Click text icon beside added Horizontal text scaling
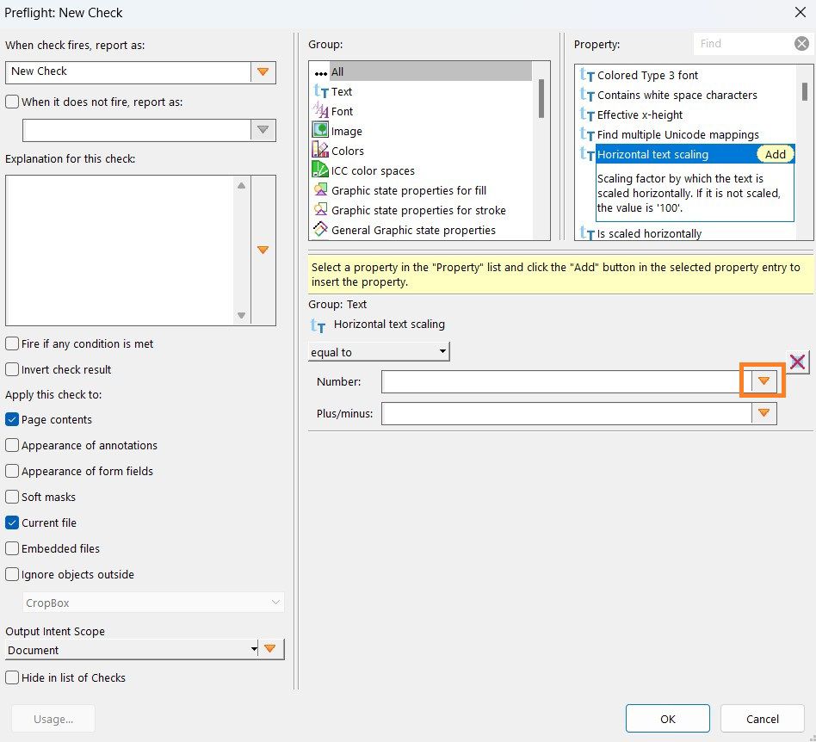Screen dimensions: 816x742 point(318,325)
